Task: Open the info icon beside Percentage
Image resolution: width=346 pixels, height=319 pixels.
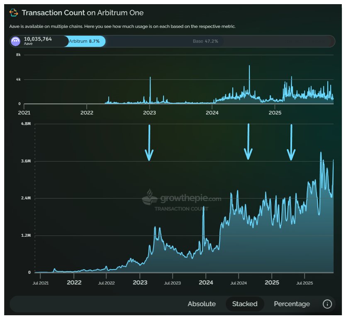Action: tap(327, 304)
